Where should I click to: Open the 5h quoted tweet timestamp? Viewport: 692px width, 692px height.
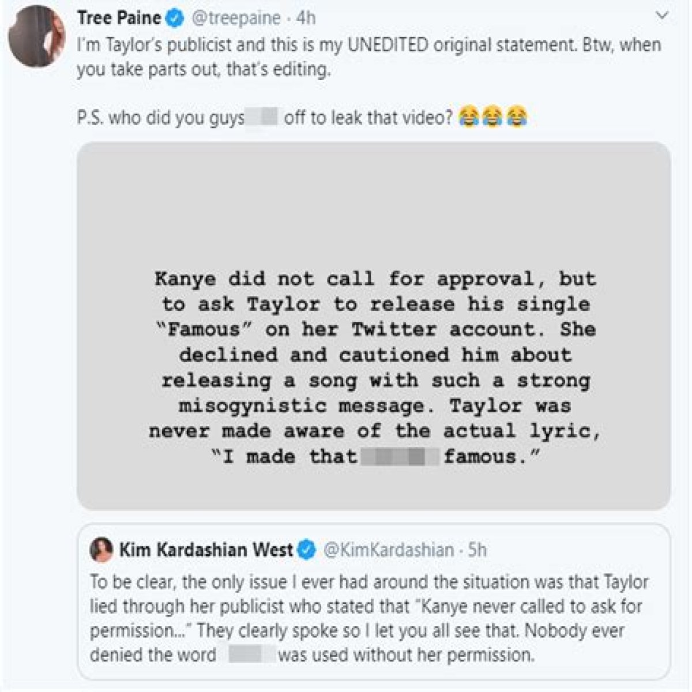tap(477, 550)
